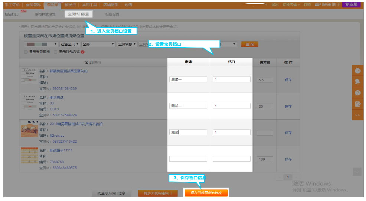Switch to the 宝贝档口设置 tab
The height and width of the screenshot is (201, 366).
click(78, 14)
